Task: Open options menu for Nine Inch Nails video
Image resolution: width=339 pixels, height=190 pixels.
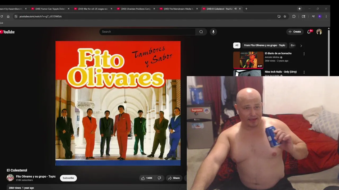Action: click(304, 72)
